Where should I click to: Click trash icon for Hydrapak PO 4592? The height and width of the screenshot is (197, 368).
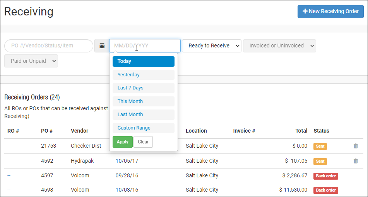click(355, 161)
